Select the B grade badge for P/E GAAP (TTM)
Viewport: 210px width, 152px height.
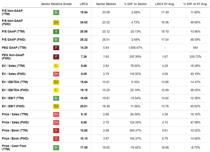[56, 32]
